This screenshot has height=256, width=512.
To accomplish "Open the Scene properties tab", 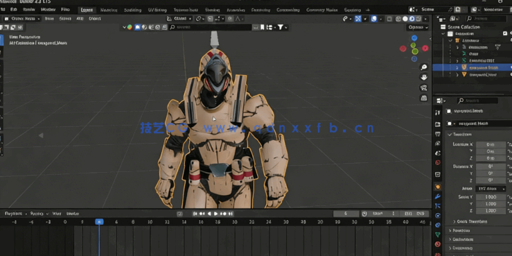I will pyautogui.click(x=438, y=153).
